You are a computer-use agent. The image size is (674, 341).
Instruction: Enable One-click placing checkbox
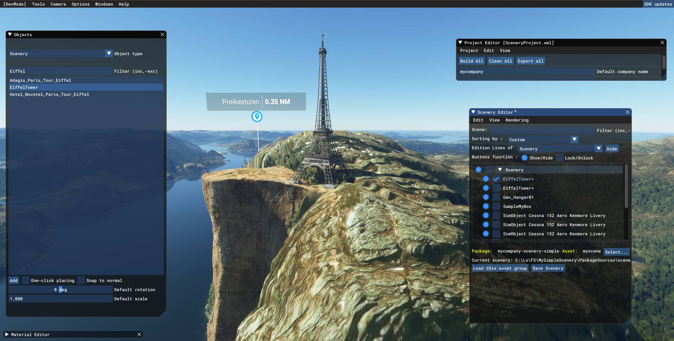(26, 280)
